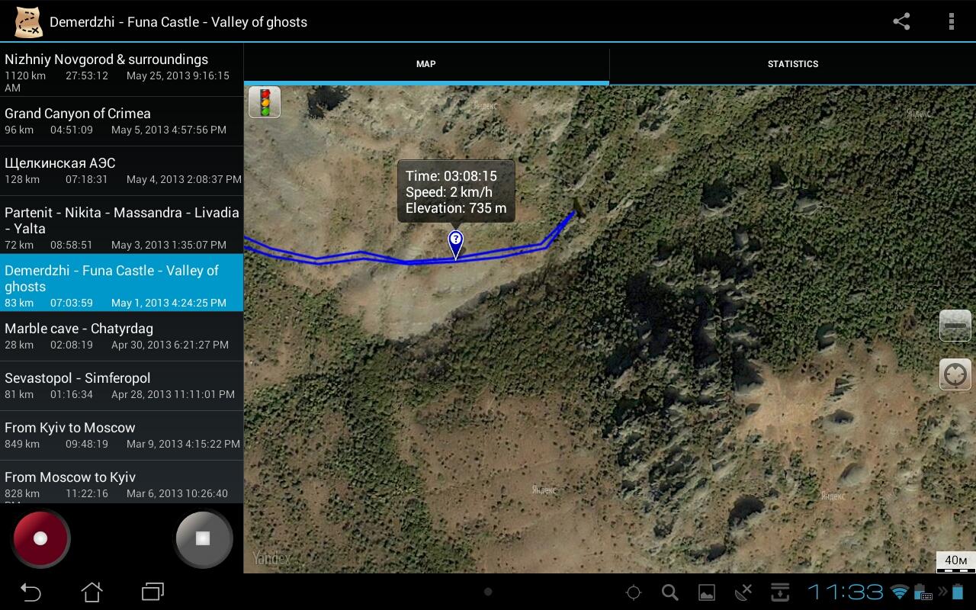Switch to the Statistics tab
This screenshot has height=610, width=976.
(793, 64)
